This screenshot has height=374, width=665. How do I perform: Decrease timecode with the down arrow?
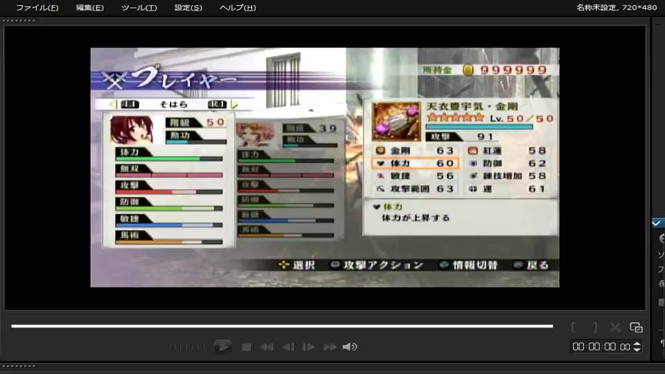pos(637,349)
